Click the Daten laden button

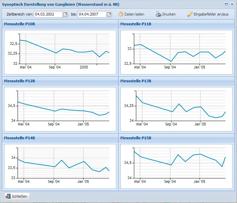click(x=131, y=14)
